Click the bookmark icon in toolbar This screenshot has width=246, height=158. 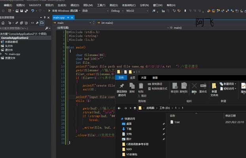pos(185,11)
